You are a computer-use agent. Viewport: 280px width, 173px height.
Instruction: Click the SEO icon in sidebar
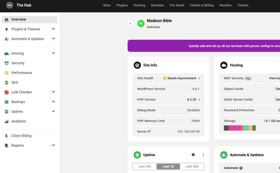click(x=6, y=82)
